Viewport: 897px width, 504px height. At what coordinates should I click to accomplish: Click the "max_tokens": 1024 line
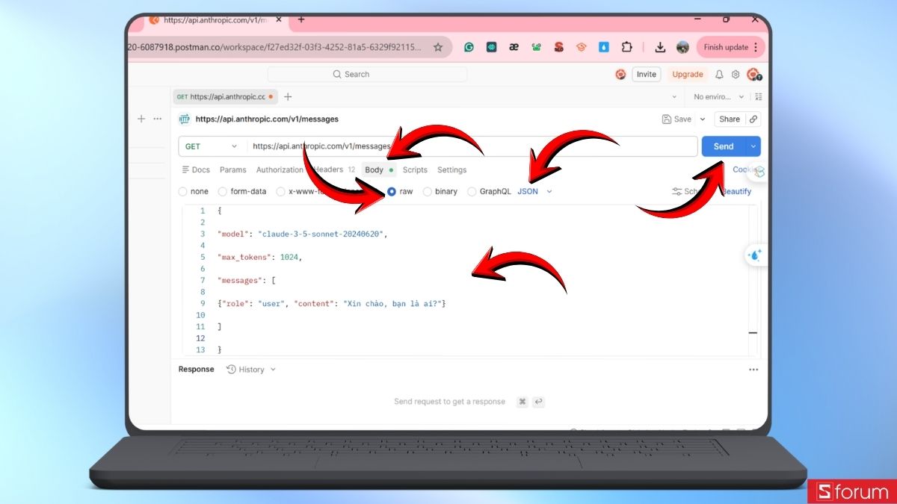[260, 257]
